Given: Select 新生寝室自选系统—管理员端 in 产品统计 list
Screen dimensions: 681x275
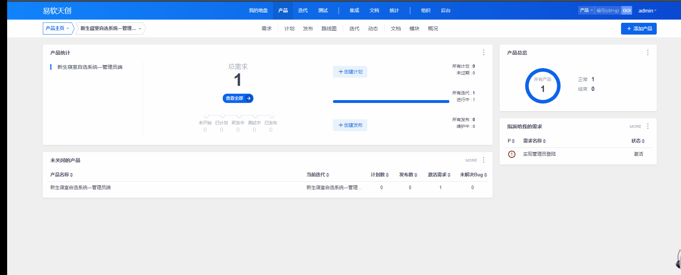Looking at the screenshot, I should pos(90,67).
